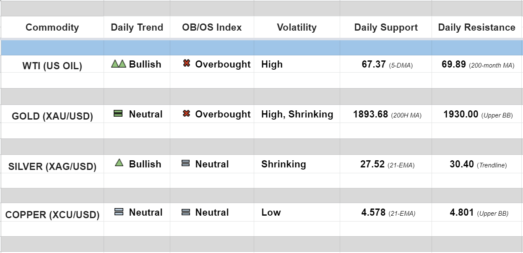Viewport: 523px width, 253px height.
Task: Click the WTI (US OIL) row label
Action: (52, 66)
